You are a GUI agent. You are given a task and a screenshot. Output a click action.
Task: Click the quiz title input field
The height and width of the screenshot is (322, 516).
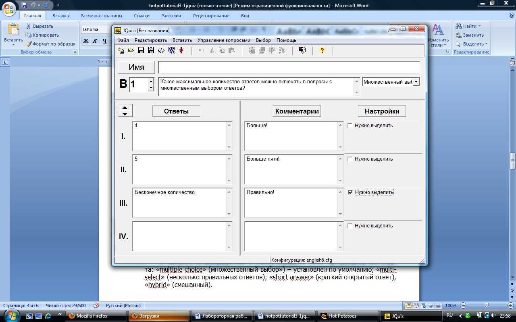coord(289,67)
